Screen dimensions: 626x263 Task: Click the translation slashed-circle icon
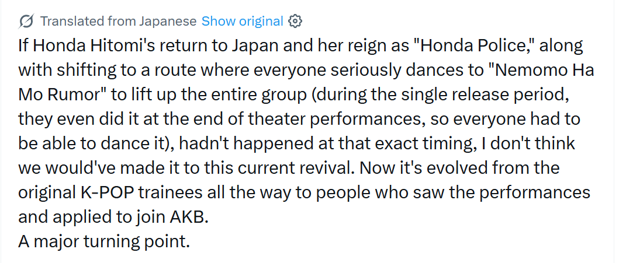point(26,21)
